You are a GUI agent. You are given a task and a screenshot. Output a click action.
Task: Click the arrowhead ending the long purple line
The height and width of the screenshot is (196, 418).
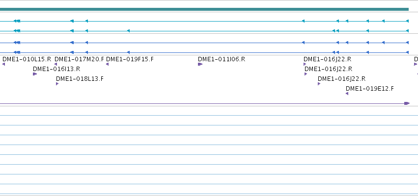pos(407,103)
